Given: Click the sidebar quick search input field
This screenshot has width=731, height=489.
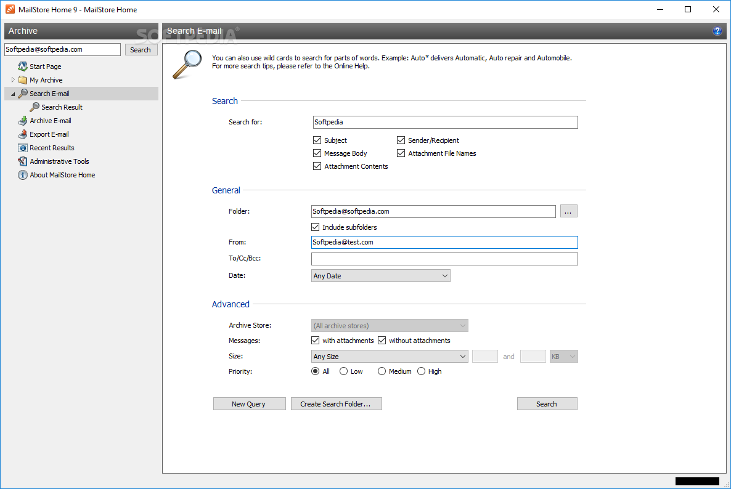Looking at the screenshot, I should pos(62,49).
